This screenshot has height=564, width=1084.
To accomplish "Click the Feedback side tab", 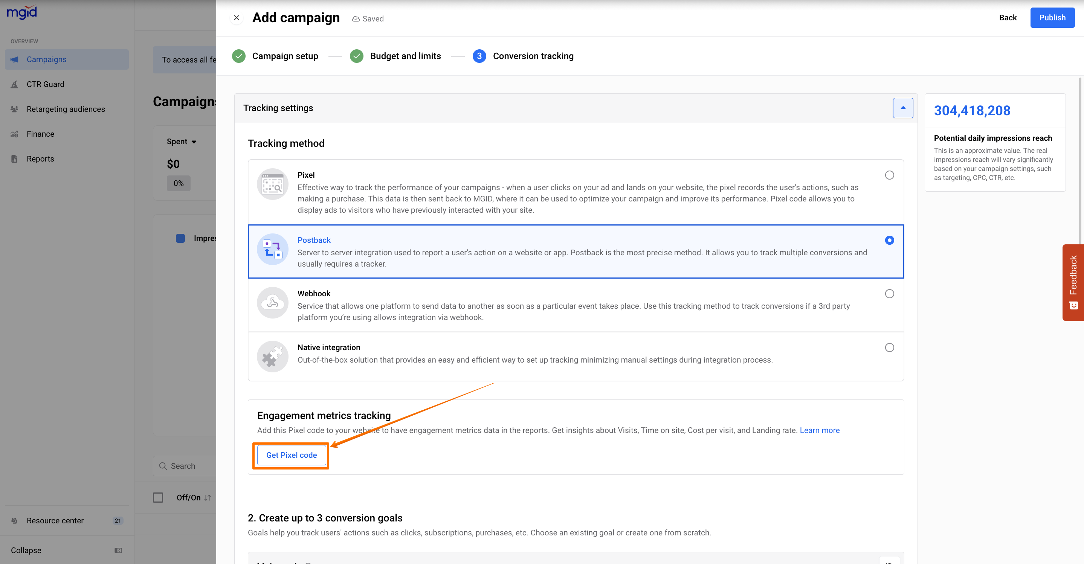I will (1073, 282).
